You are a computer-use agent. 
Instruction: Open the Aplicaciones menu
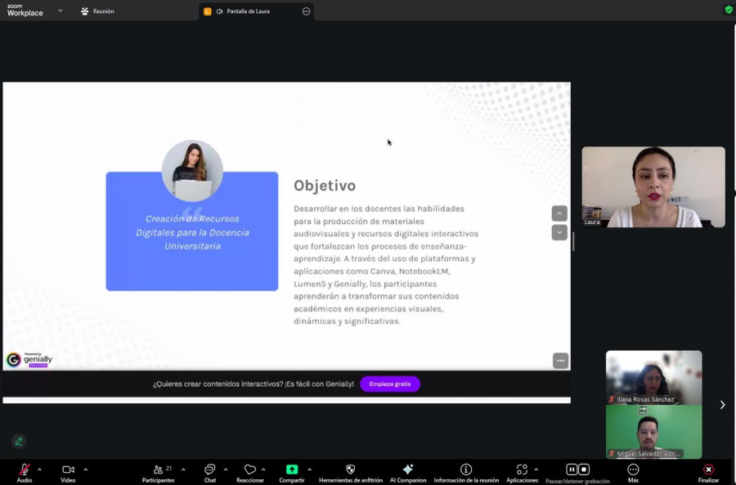[522, 470]
